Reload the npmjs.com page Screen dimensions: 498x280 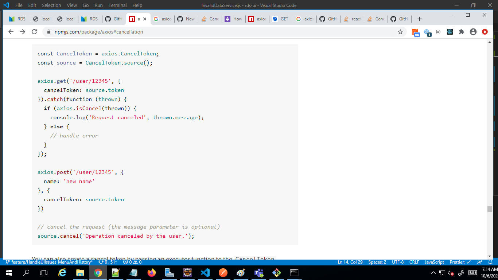pos(34,32)
